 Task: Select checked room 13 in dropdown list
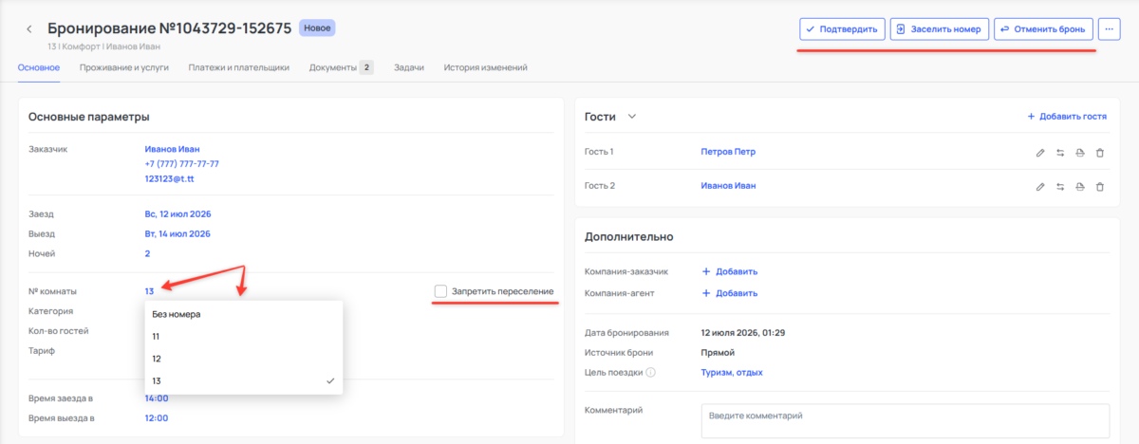click(243, 380)
